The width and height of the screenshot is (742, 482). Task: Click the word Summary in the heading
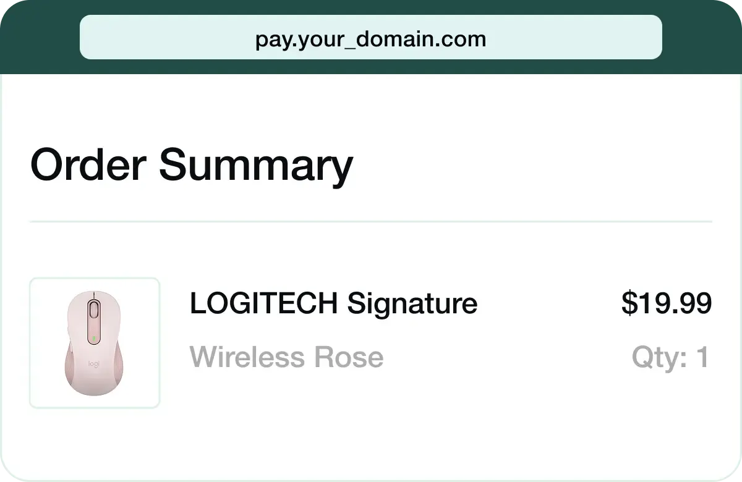255,165
